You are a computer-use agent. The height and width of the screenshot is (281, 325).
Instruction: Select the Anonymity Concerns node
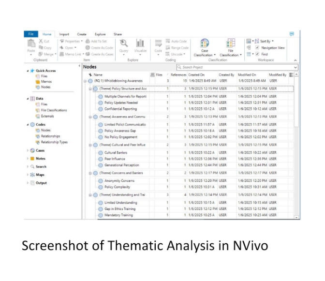click(119, 180)
